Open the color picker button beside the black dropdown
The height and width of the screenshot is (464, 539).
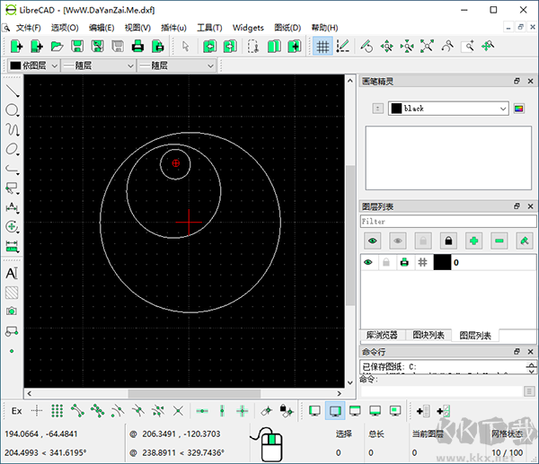[x=518, y=109]
